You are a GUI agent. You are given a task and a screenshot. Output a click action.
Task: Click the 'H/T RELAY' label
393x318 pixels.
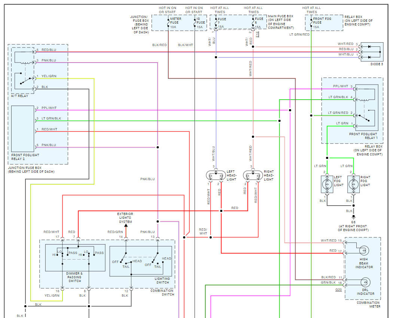coord(20,96)
